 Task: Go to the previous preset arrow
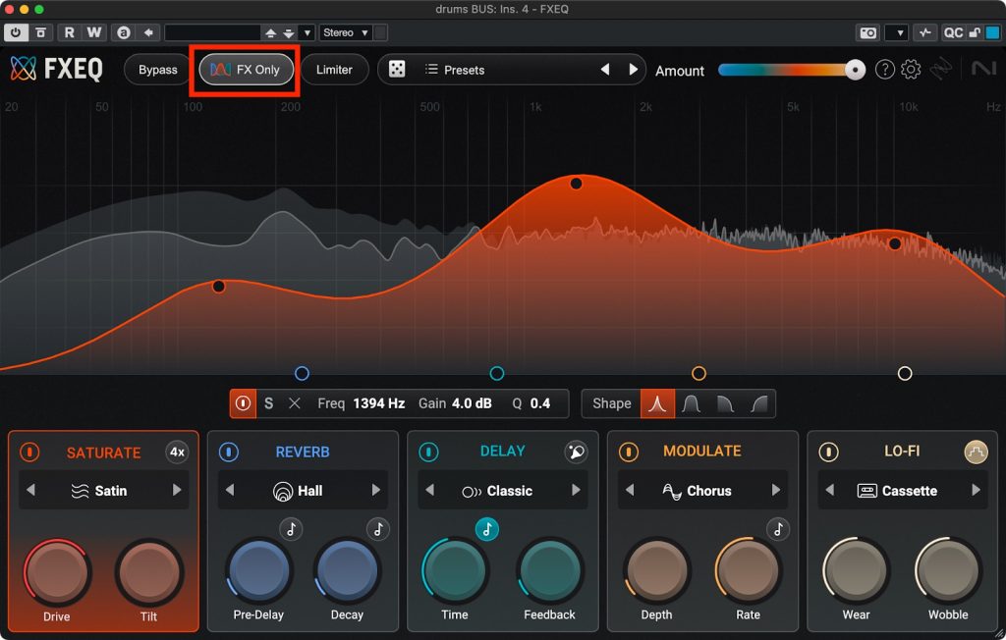tap(605, 70)
